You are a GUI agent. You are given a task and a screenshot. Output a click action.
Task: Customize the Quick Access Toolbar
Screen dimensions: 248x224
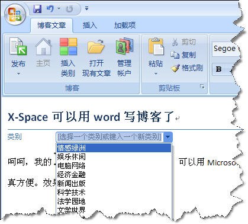pyautogui.click(x=86, y=8)
